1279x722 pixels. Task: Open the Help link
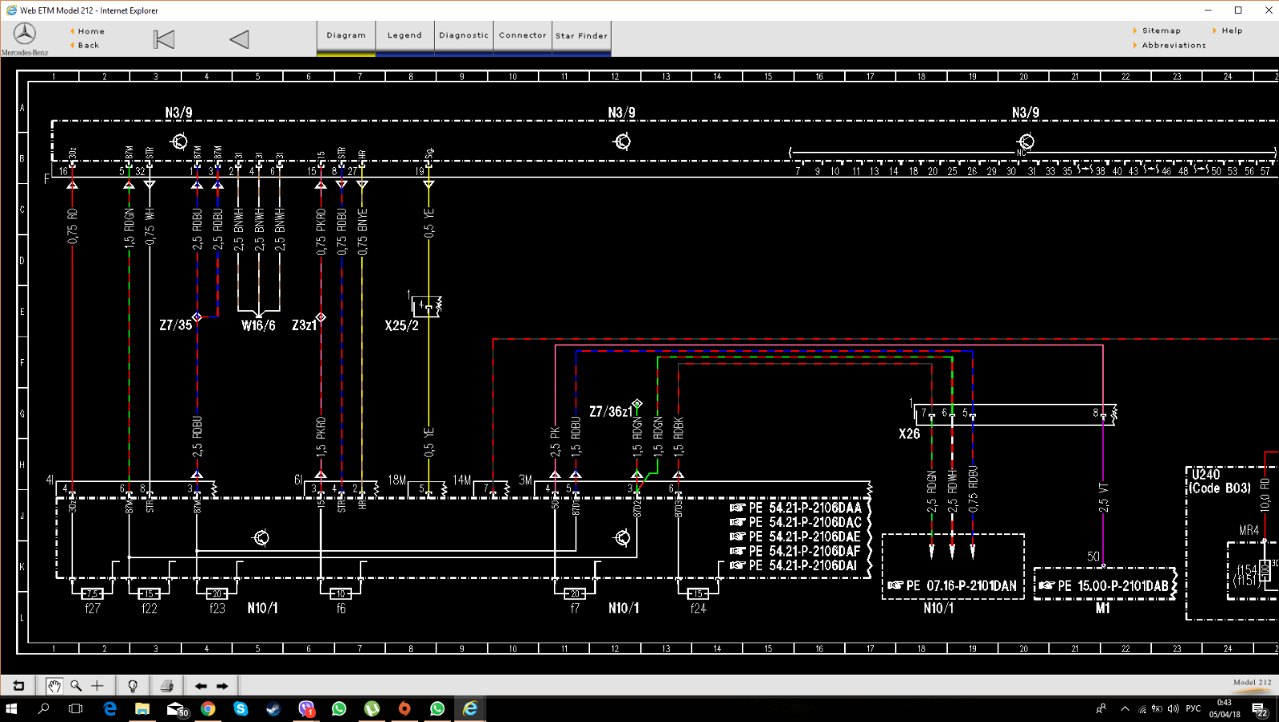pos(1232,30)
